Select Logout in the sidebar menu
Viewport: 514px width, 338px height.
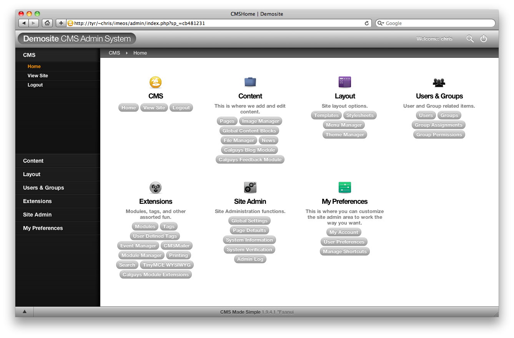pyautogui.click(x=58, y=85)
